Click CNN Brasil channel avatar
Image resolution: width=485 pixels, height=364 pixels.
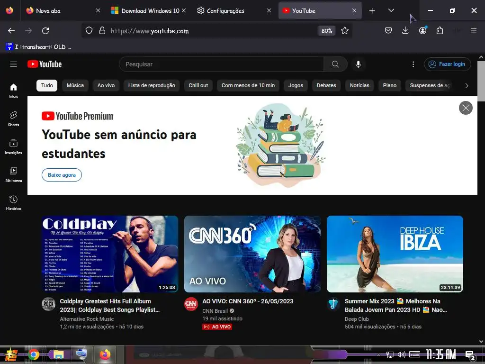click(x=191, y=304)
